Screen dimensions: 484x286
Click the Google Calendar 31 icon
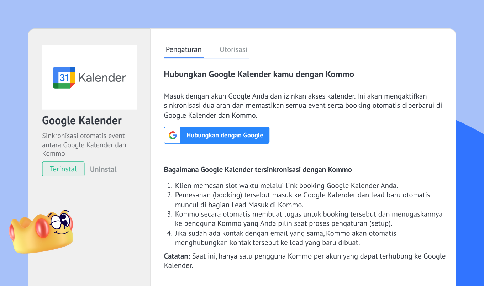click(64, 78)
